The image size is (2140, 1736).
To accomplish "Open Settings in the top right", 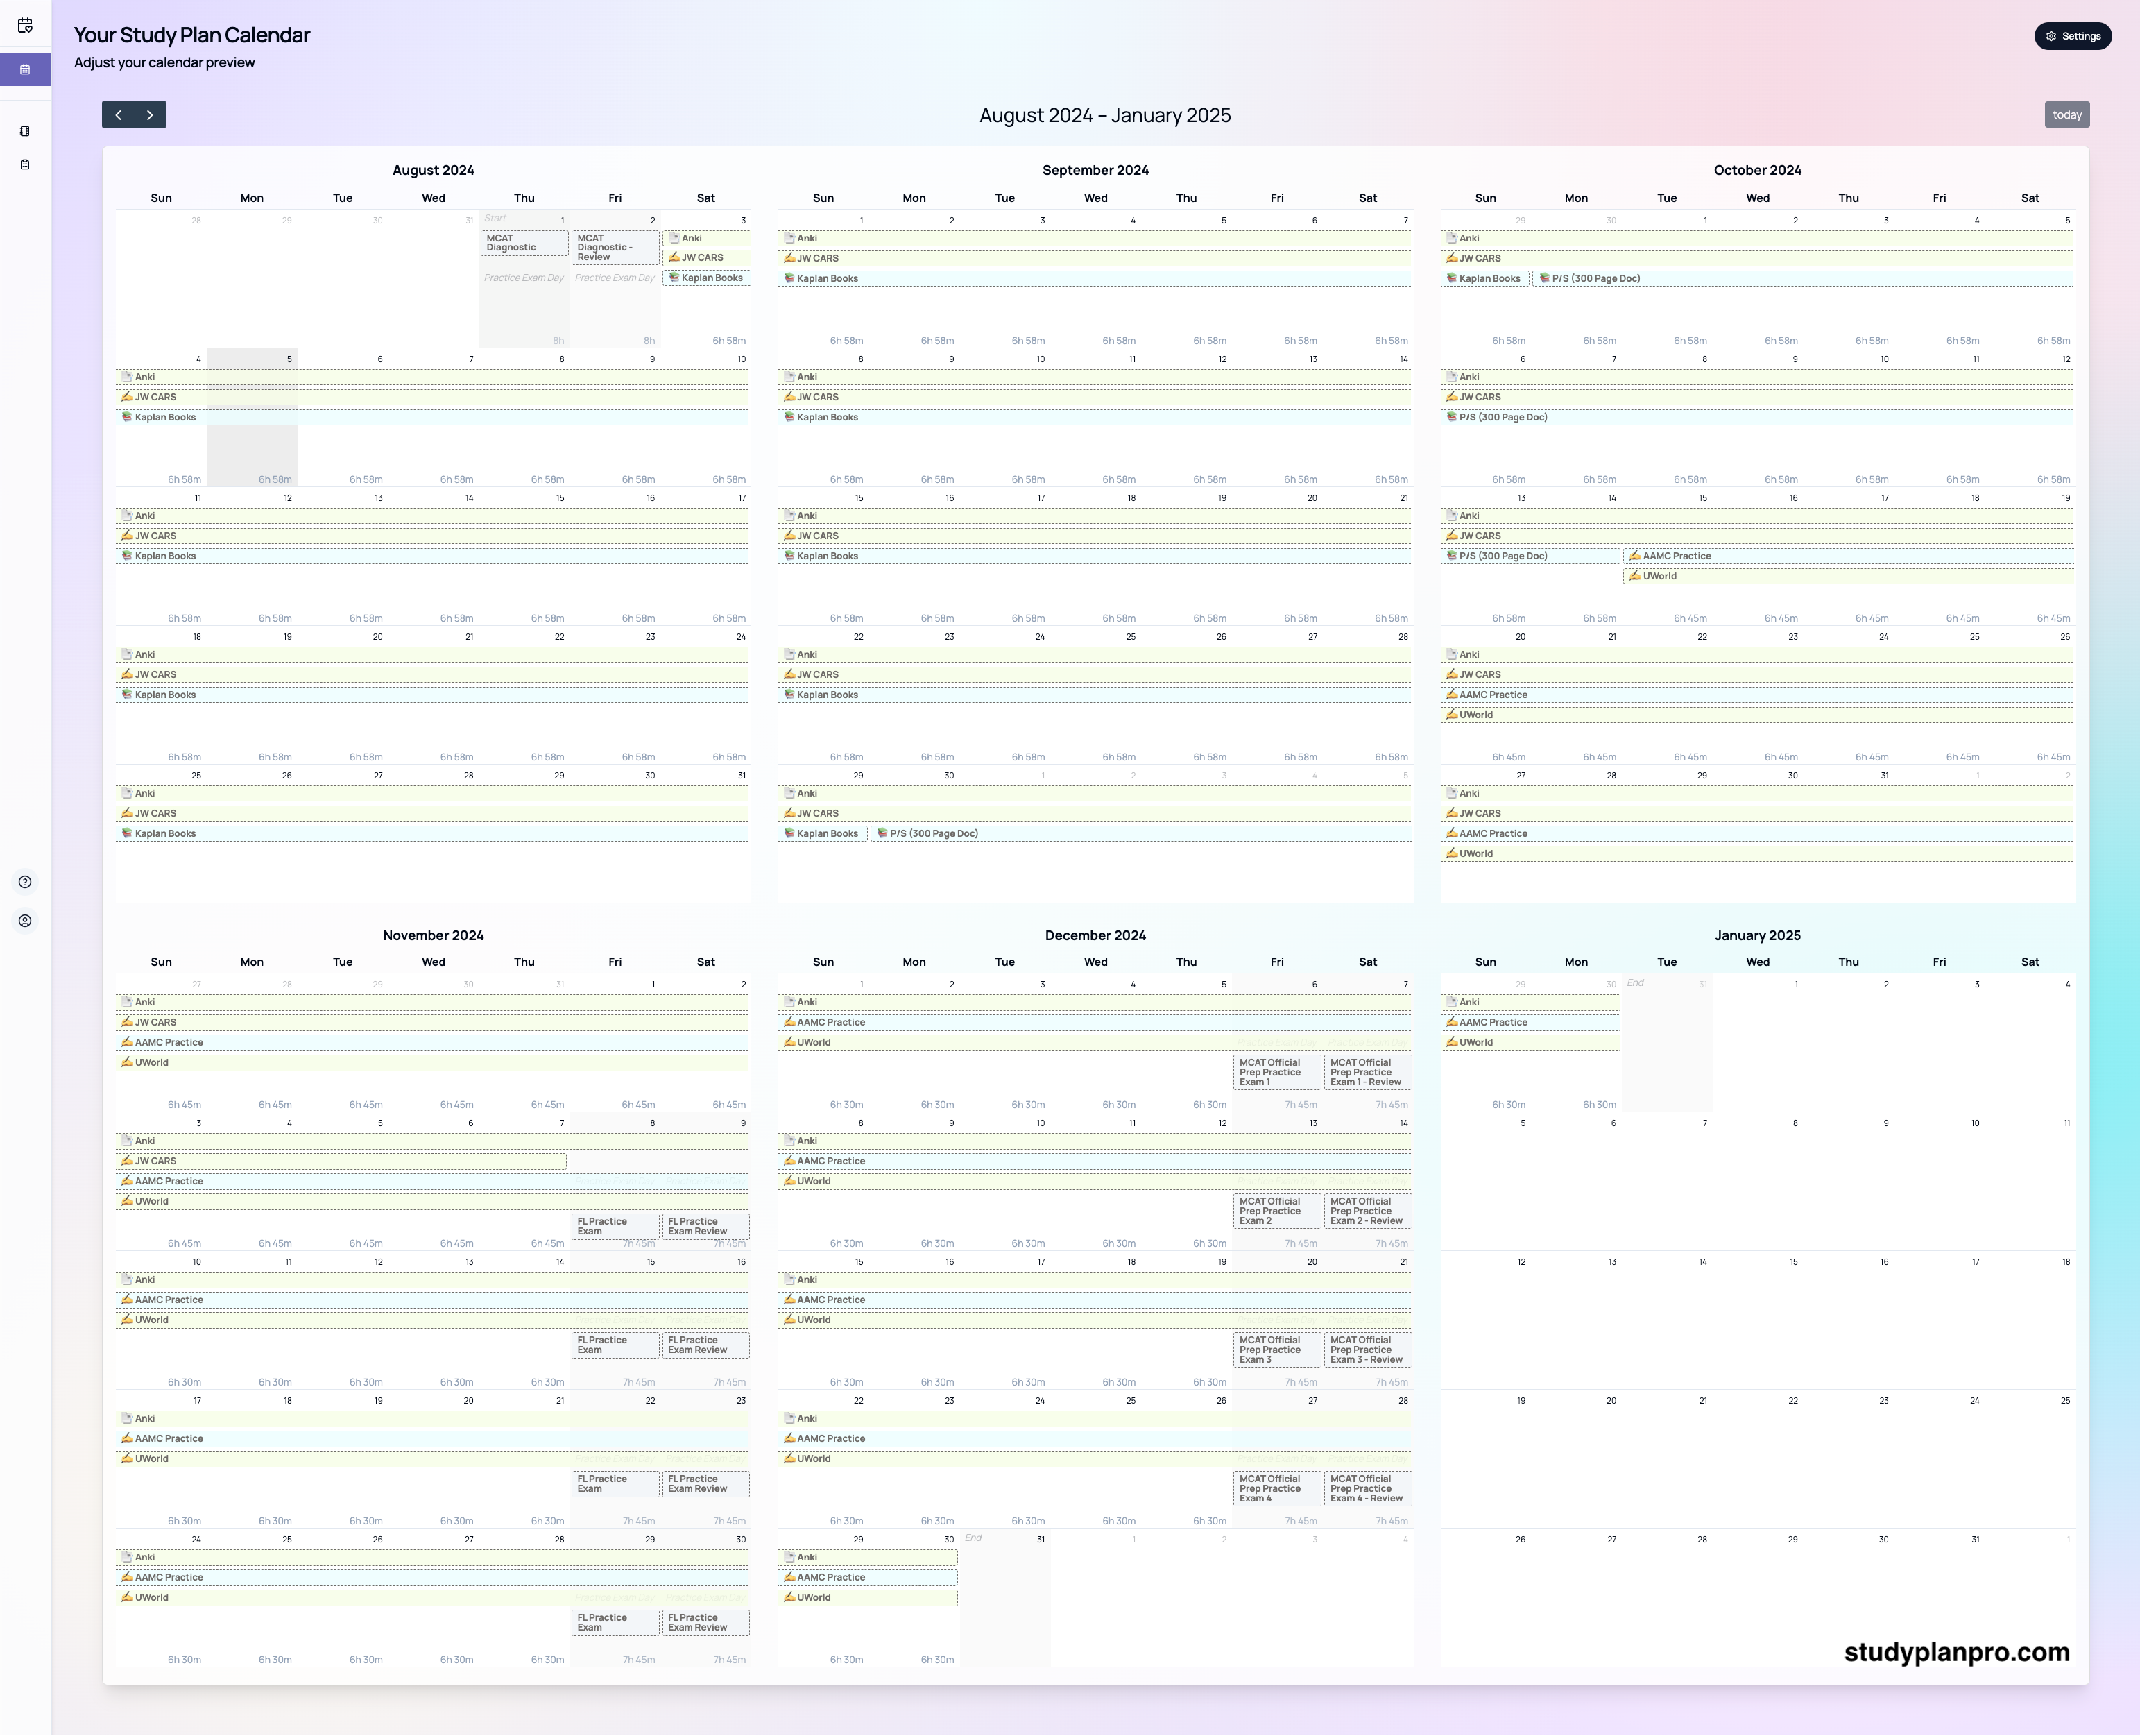I will pos(2072,36).
